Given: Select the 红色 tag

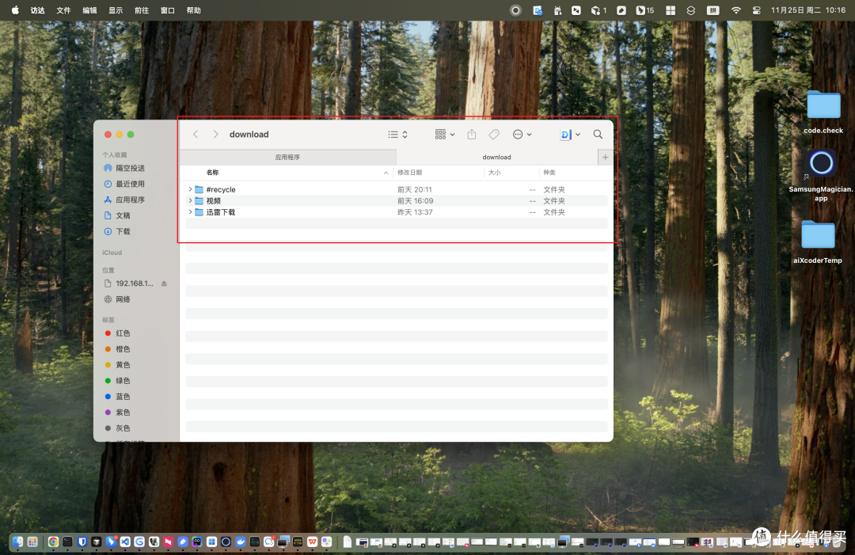Looking at the screenshot, I should point(117,333).
